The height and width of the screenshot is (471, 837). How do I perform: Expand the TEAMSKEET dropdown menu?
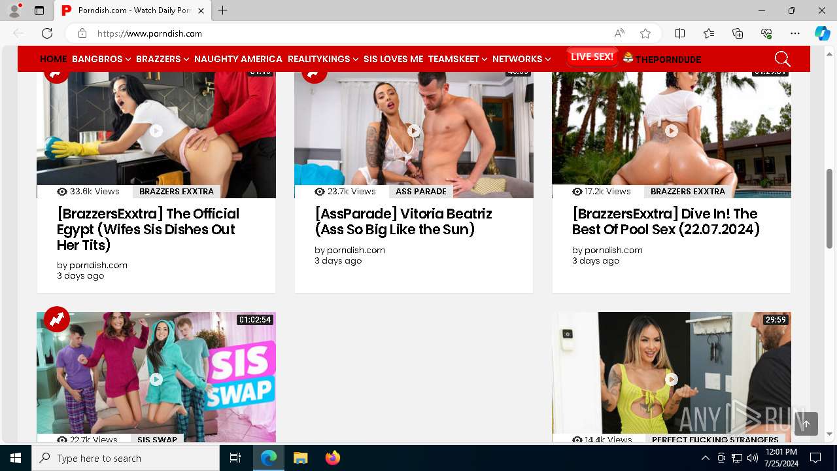(458, 59)
